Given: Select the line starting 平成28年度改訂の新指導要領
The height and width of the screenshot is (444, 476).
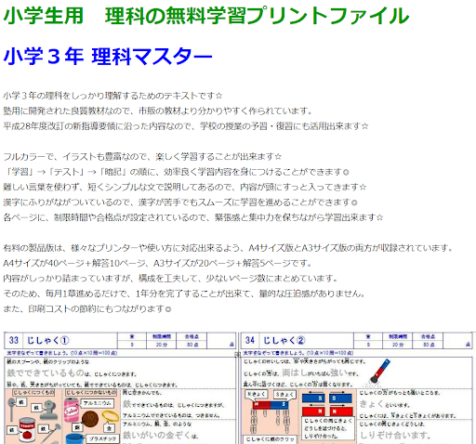Looking at the screenshot, I should [x=186, y=126].
